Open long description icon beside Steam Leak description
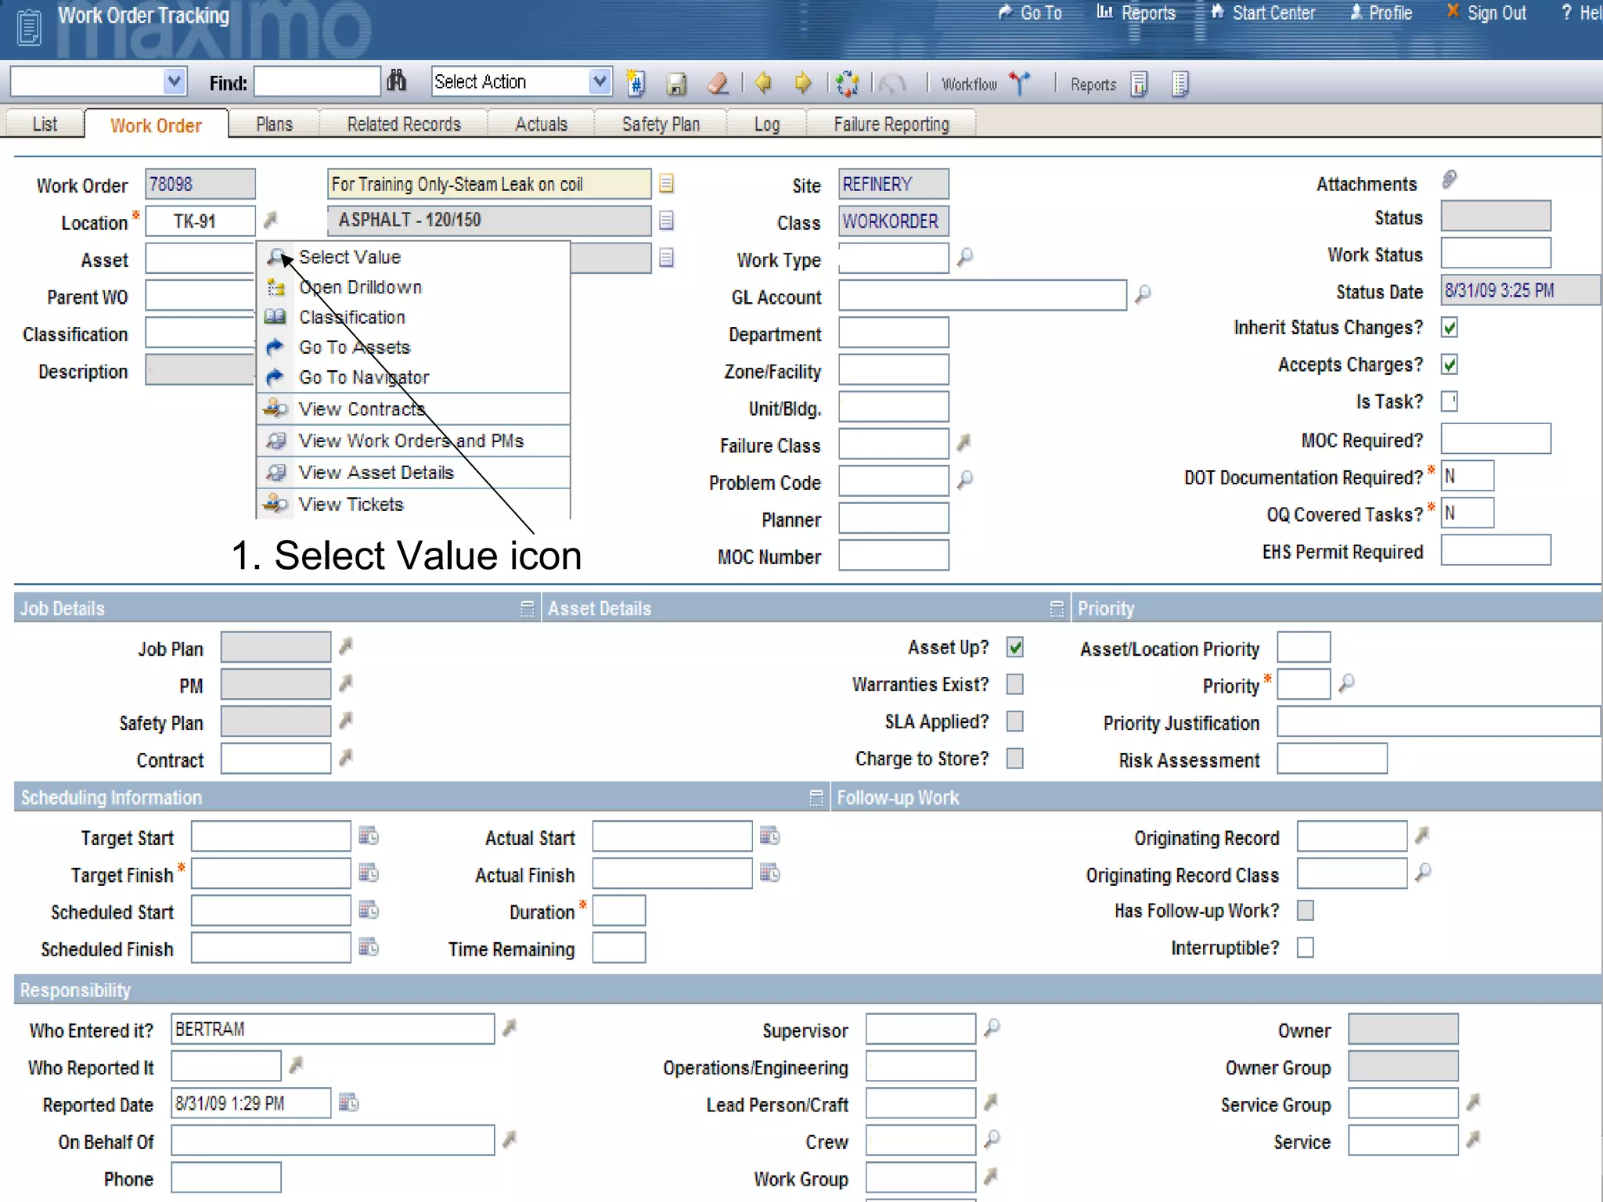The width and height of the screenshot is (1603, 1202). [666, 184]
